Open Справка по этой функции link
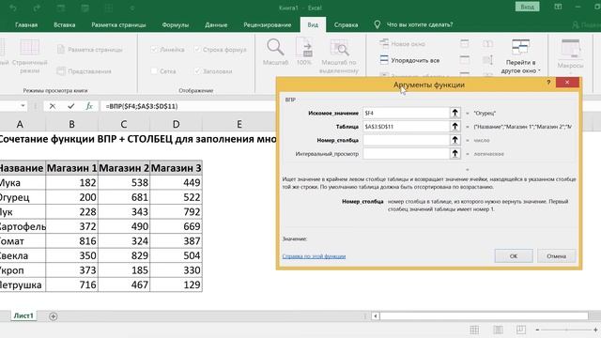The width and height of the screenshot is (601, 338). [314, 256]
